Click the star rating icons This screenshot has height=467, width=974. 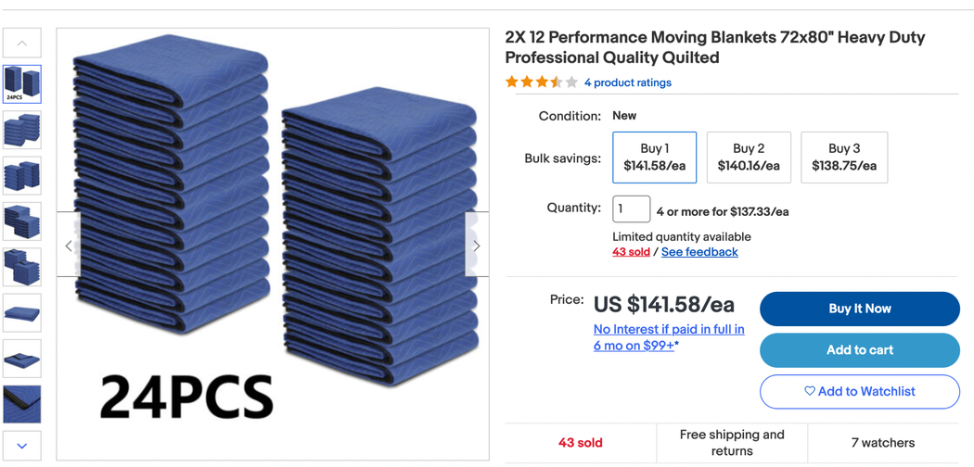[541, 82]
